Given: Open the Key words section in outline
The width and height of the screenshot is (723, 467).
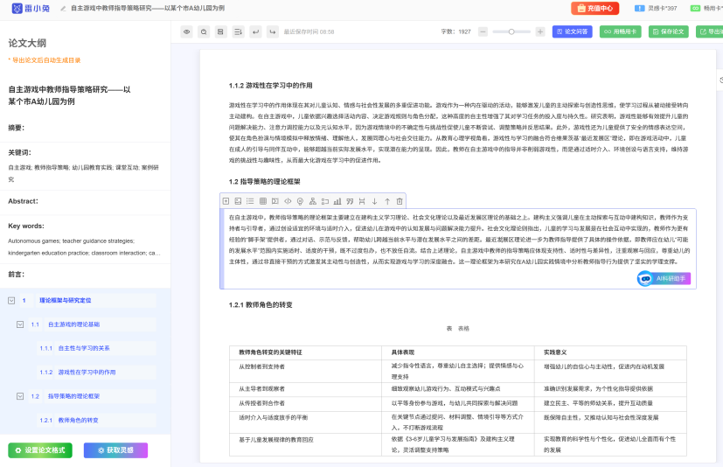Looking at the screenshot, I should pyautogui.click(x=26, y=227).
